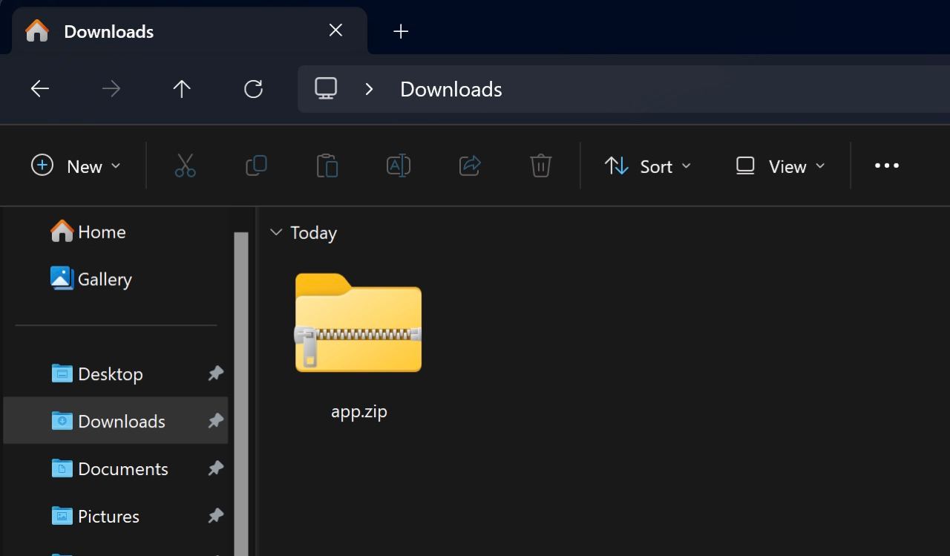Click the Share icon in toolbar
The width and height of the screenshot is (950, 556).
click(470, 166)
